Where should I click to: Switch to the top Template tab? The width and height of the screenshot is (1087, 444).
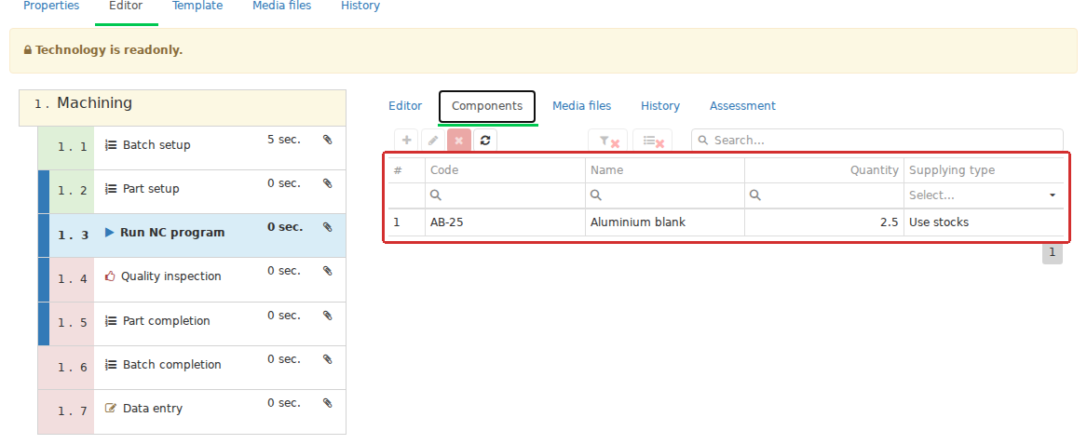[x=197, y=6]
